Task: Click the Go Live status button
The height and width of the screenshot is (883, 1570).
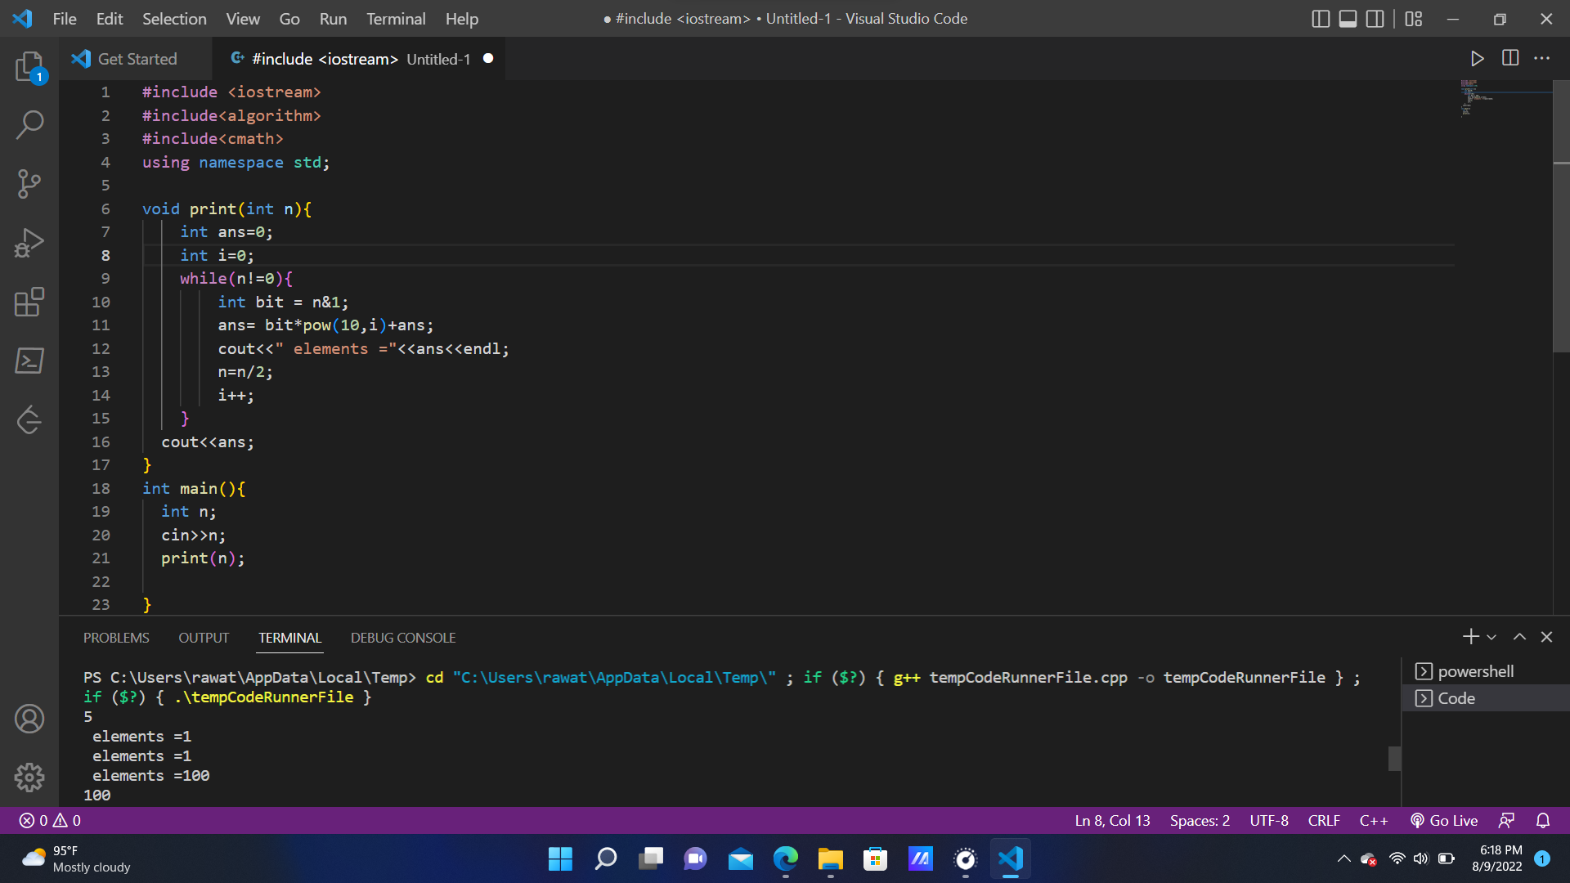Action: click(1444, 820)
